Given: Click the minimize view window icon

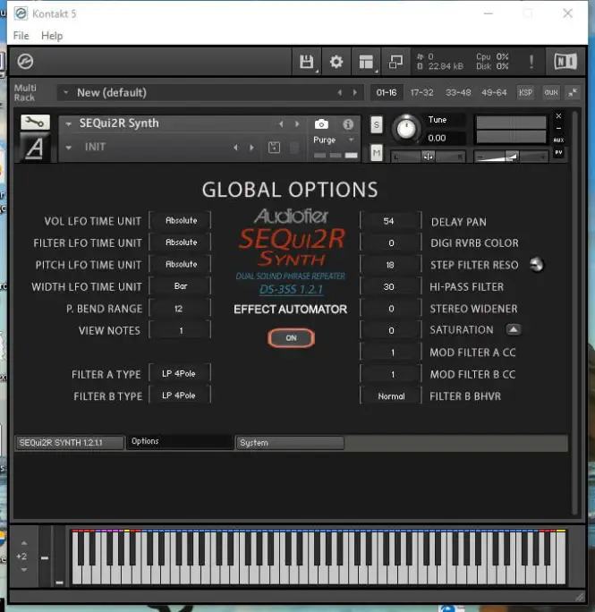Looking at the screenshot, I should tap(395, 62).
